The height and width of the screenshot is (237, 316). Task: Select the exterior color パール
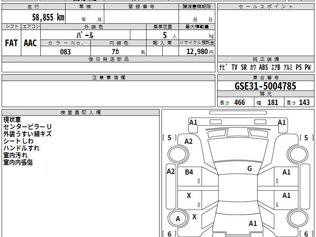(85, 35)
